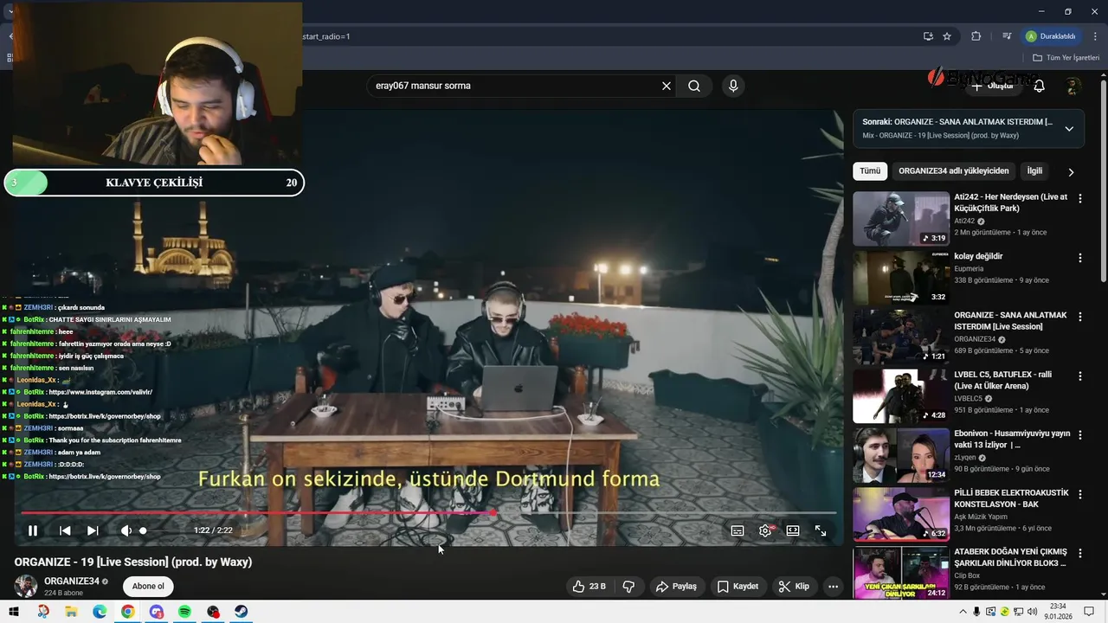This screenshot has width=1108, height=623.
Task: Click the install app icon in address bar
Action: (x=928, y=36)
